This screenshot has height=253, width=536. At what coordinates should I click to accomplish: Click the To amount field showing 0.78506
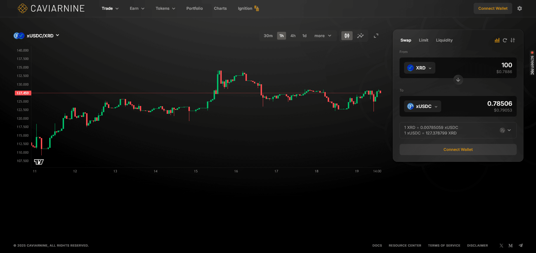[x=500, y=103]
